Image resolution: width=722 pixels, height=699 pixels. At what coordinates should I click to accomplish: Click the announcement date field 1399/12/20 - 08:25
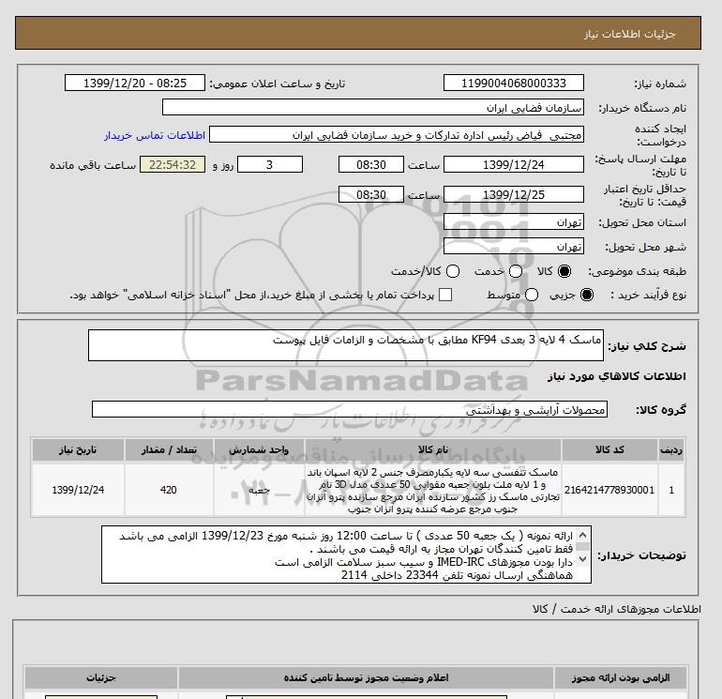click(x=135, y=83)
